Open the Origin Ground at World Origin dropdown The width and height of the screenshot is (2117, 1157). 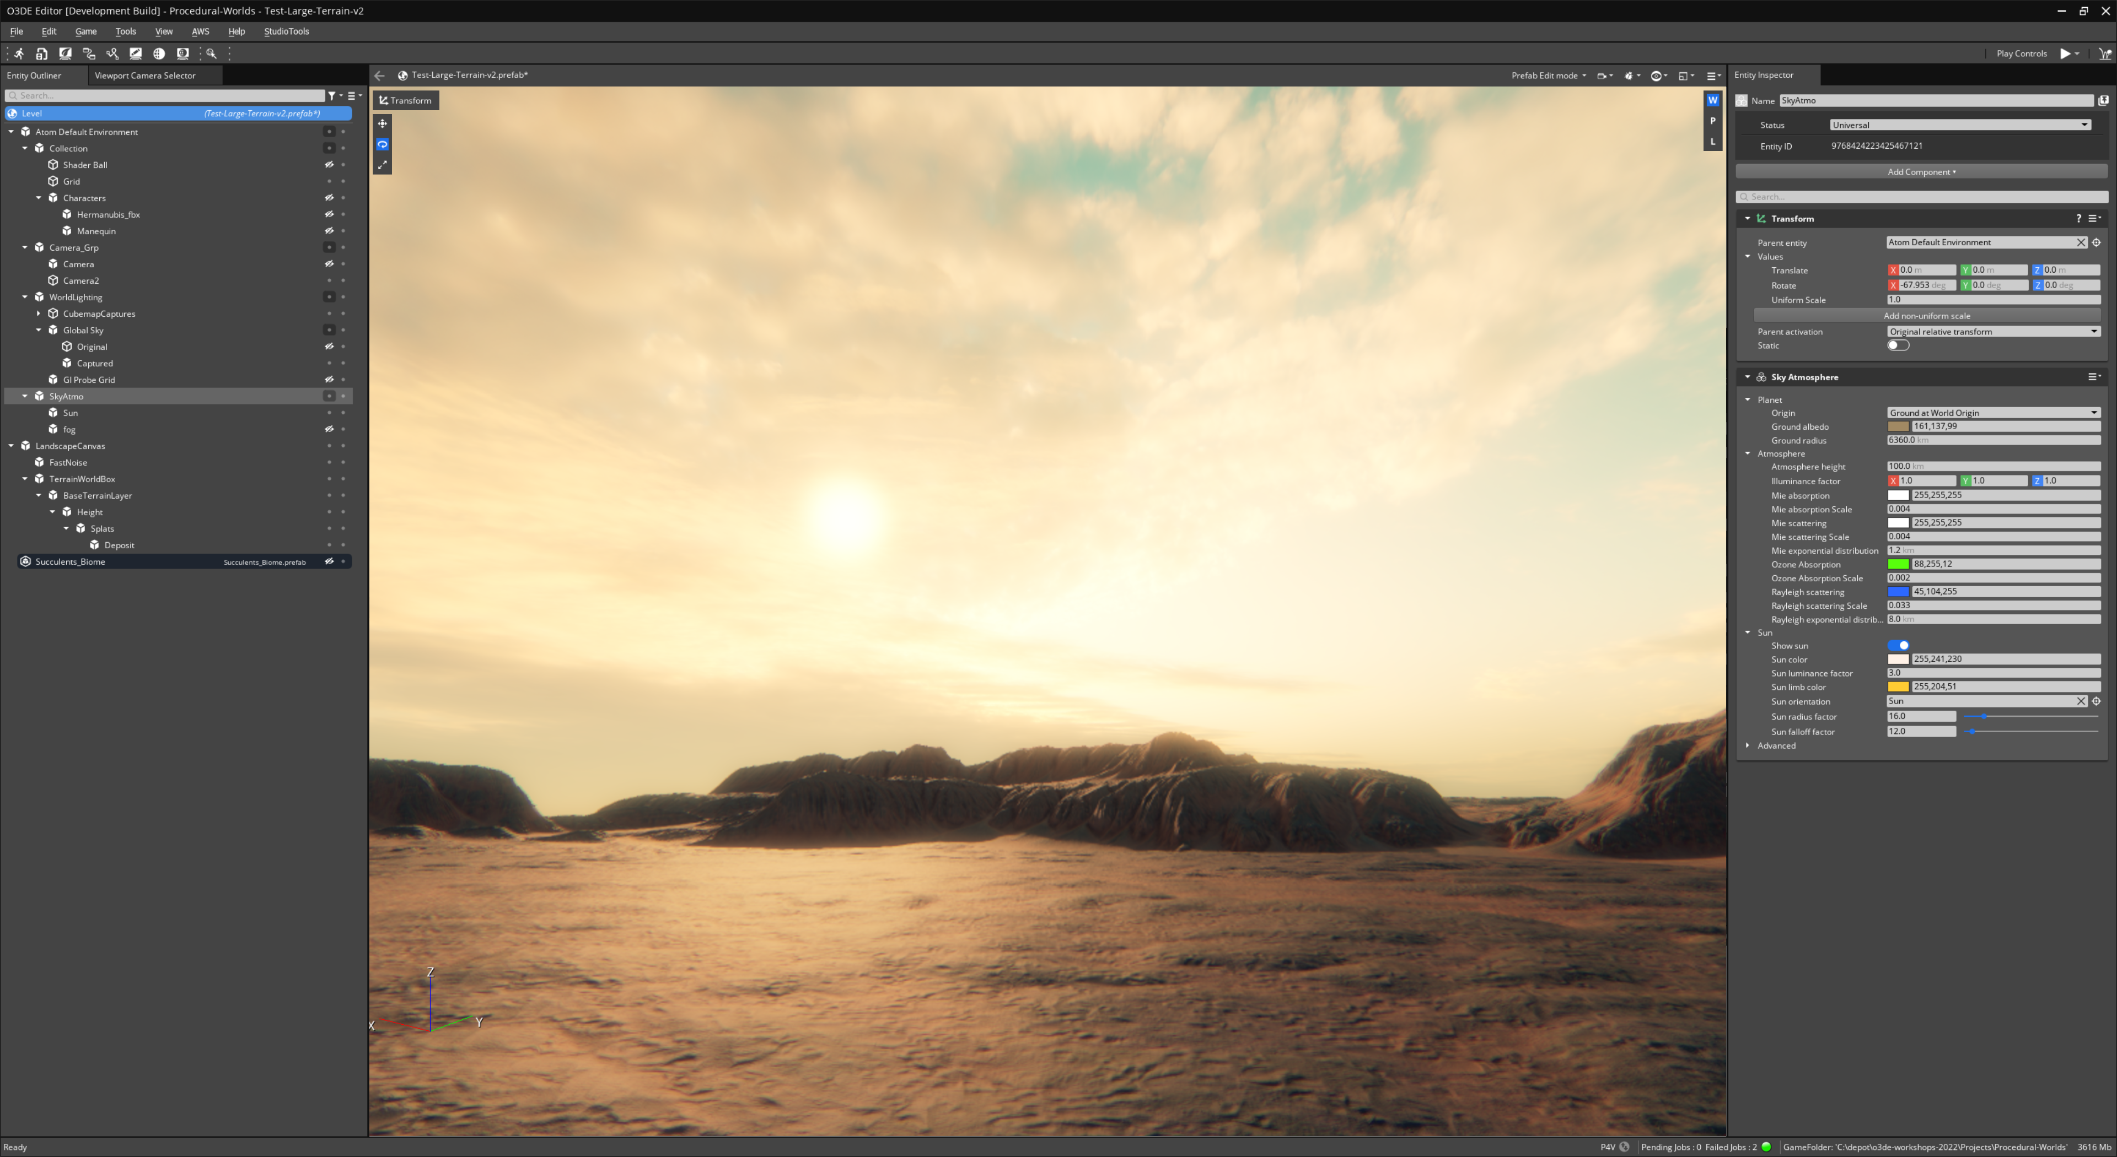(x=1993, y=413)
